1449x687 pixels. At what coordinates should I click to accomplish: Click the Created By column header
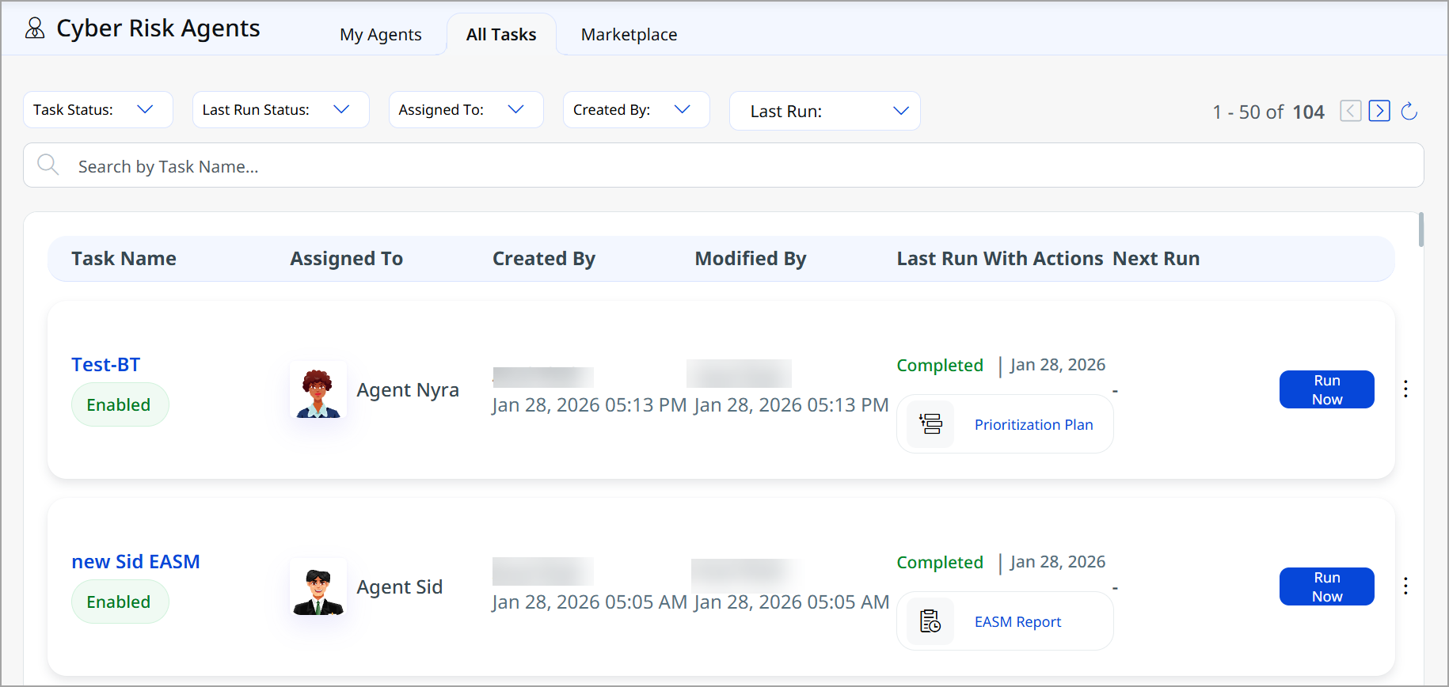[x=544, y=259]
